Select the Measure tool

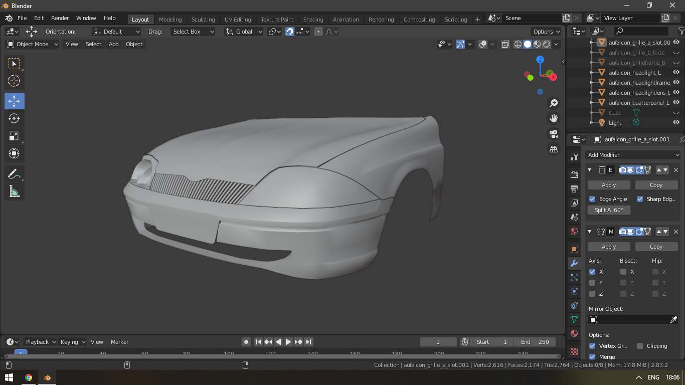coord(14,191)
